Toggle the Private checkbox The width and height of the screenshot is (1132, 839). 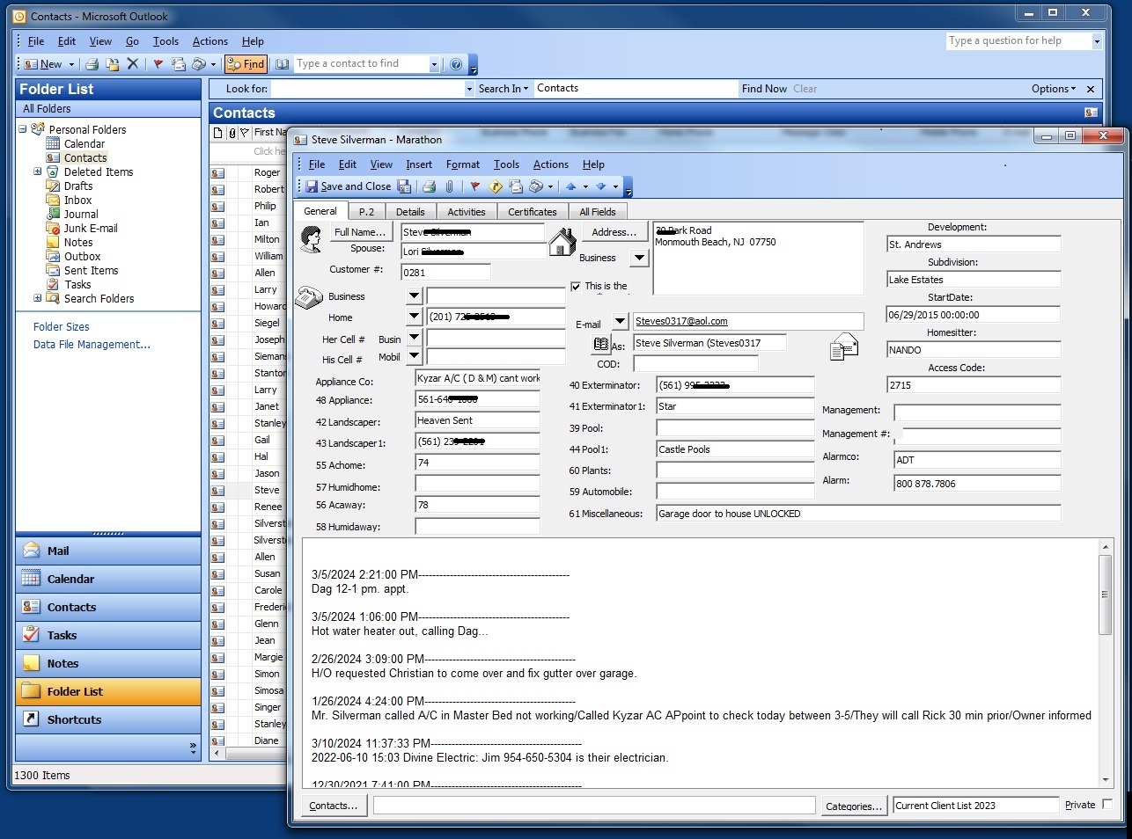tap(1107, 804)
